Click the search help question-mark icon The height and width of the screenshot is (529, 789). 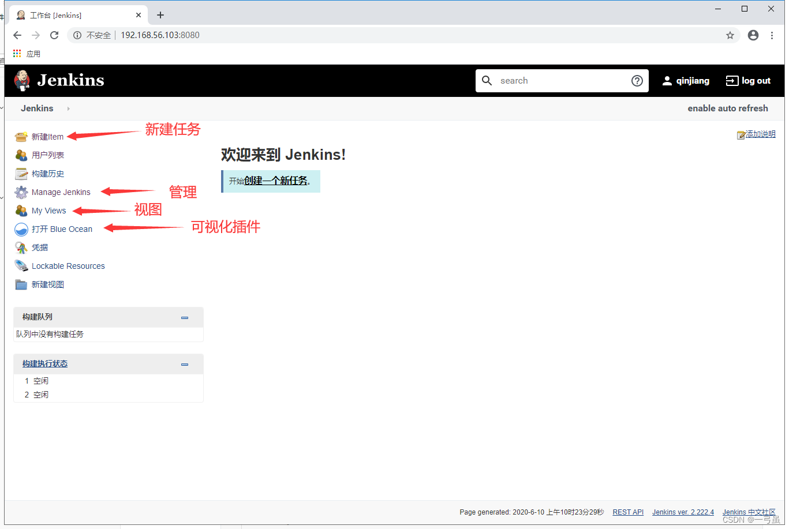click(637, 81)
